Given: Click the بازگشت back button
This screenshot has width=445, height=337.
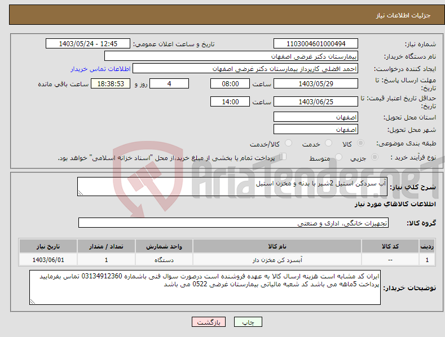Looking at the screenshot, I should [x=209, y=322].
